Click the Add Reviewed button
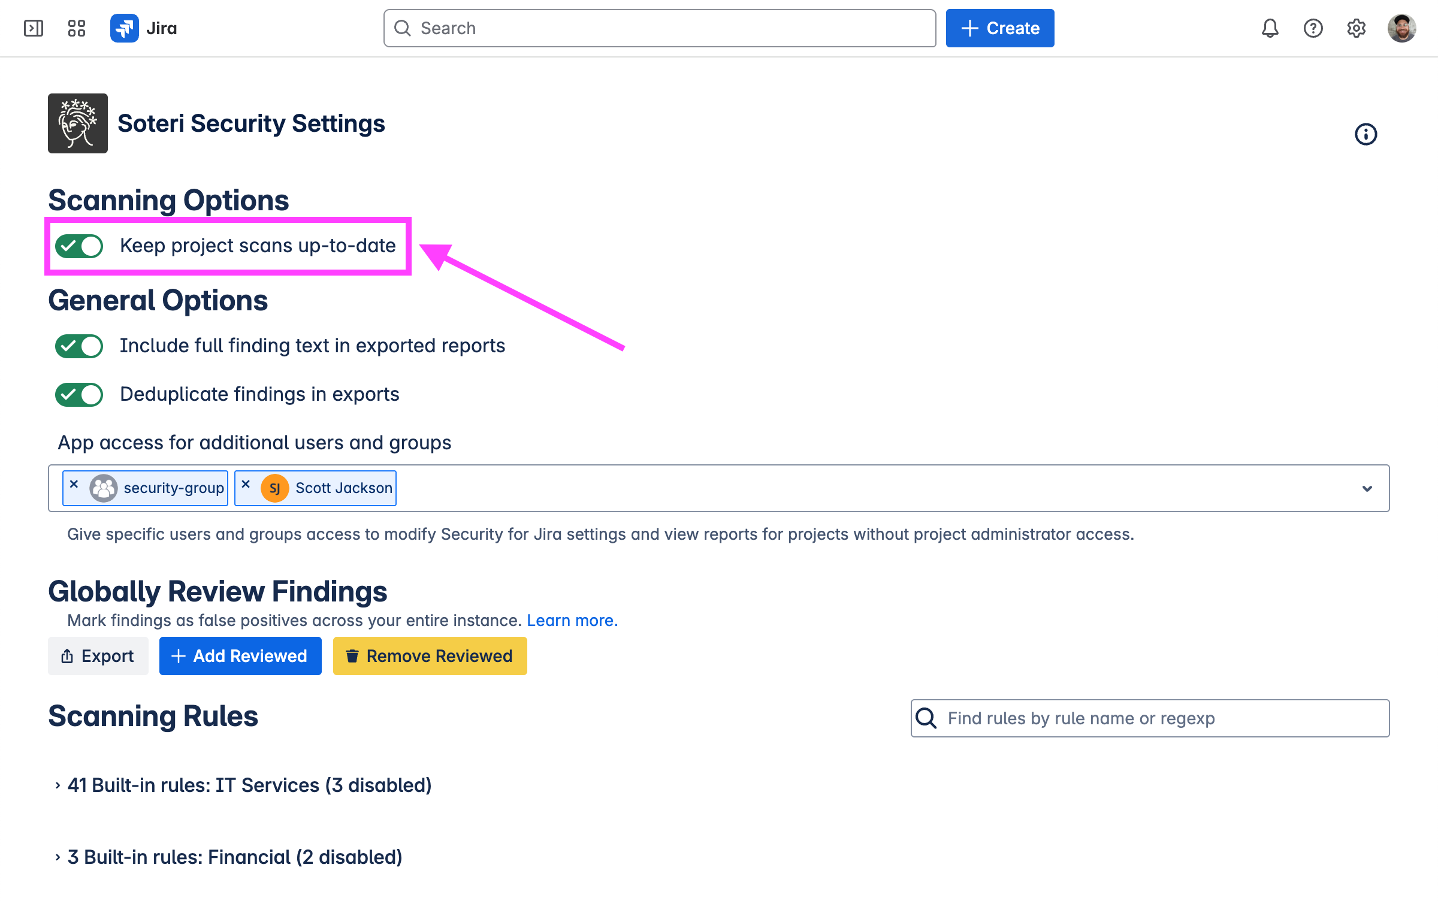The height and width of the screenshot is (901, 1438). (240, 656)
